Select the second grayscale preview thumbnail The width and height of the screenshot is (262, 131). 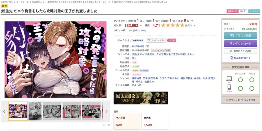pos(52,111)
